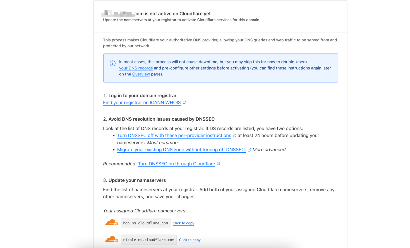The height and width of the screenshot is (248, 410).
Task: Click the Cloudflare logo next to nicole nameserver
Action: [x=112, y=239]
